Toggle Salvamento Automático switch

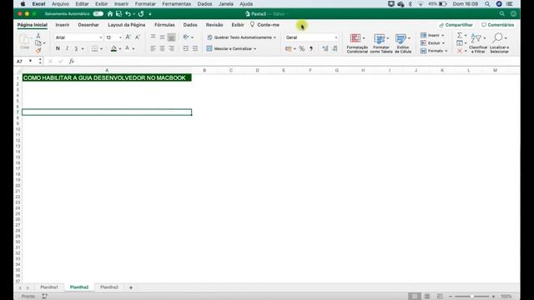point(98,14)
